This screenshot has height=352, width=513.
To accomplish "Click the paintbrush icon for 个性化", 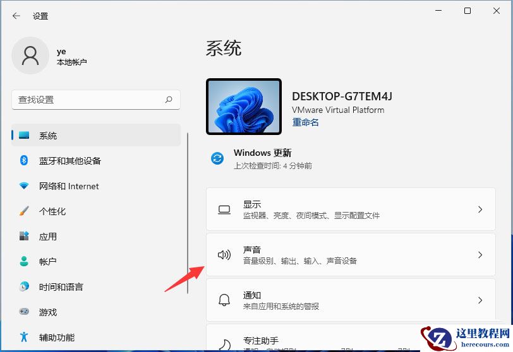I will (24, 211).
